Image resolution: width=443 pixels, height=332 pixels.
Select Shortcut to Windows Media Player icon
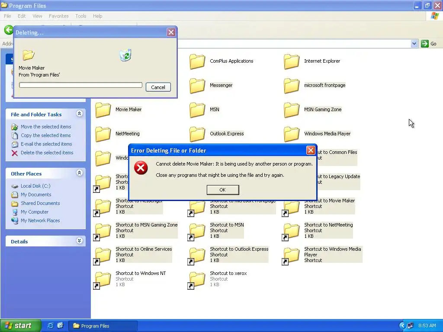291,256
